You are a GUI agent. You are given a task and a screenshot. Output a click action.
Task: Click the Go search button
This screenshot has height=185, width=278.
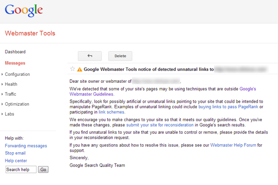click(43, 170)
